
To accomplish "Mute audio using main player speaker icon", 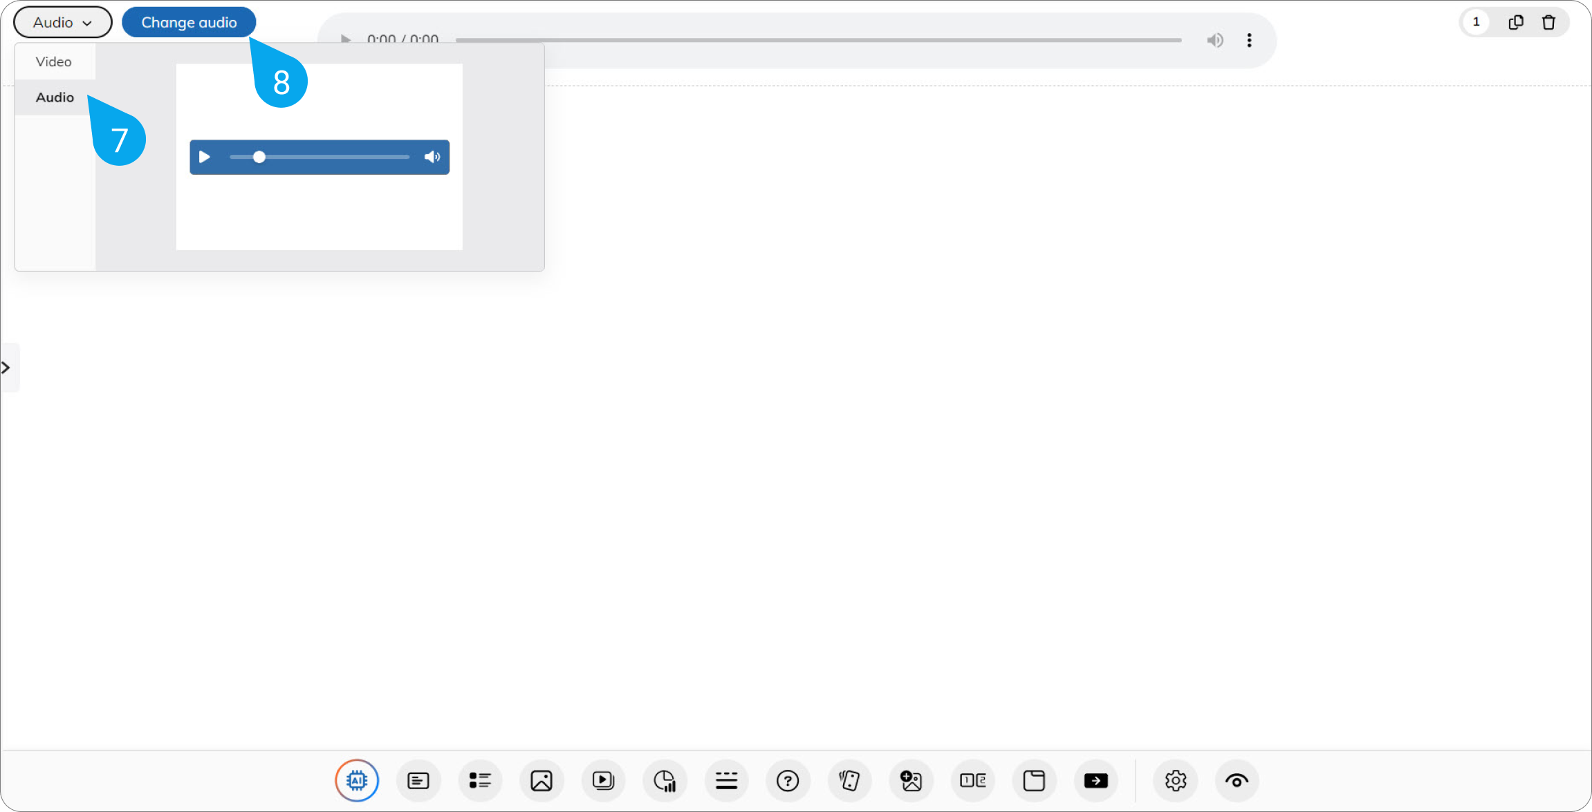I will [1215, 40].
